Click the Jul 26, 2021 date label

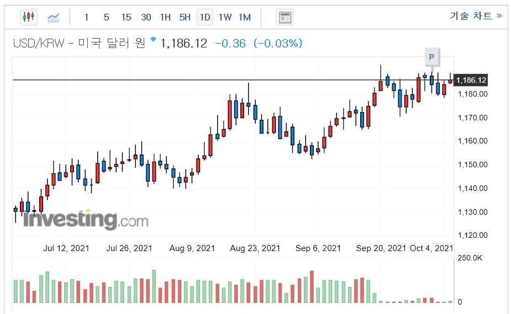coord(129,248)
